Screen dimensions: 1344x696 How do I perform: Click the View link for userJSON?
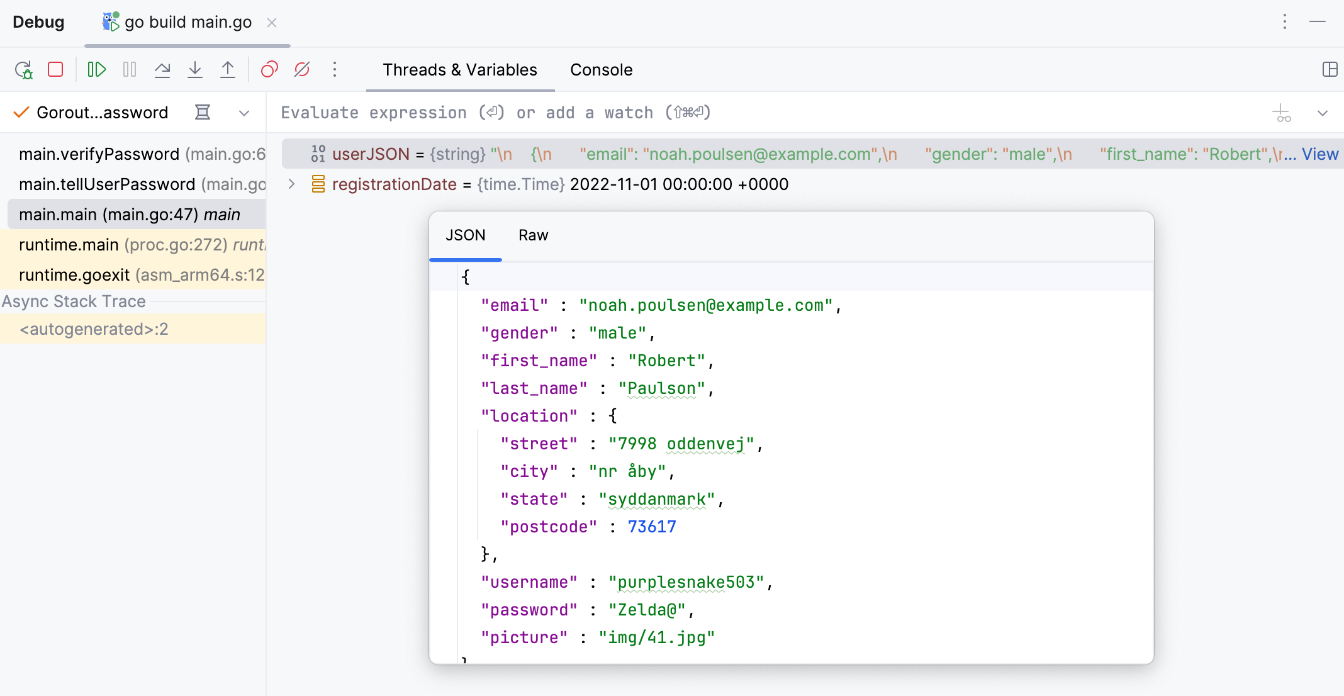pos(1319,154)
